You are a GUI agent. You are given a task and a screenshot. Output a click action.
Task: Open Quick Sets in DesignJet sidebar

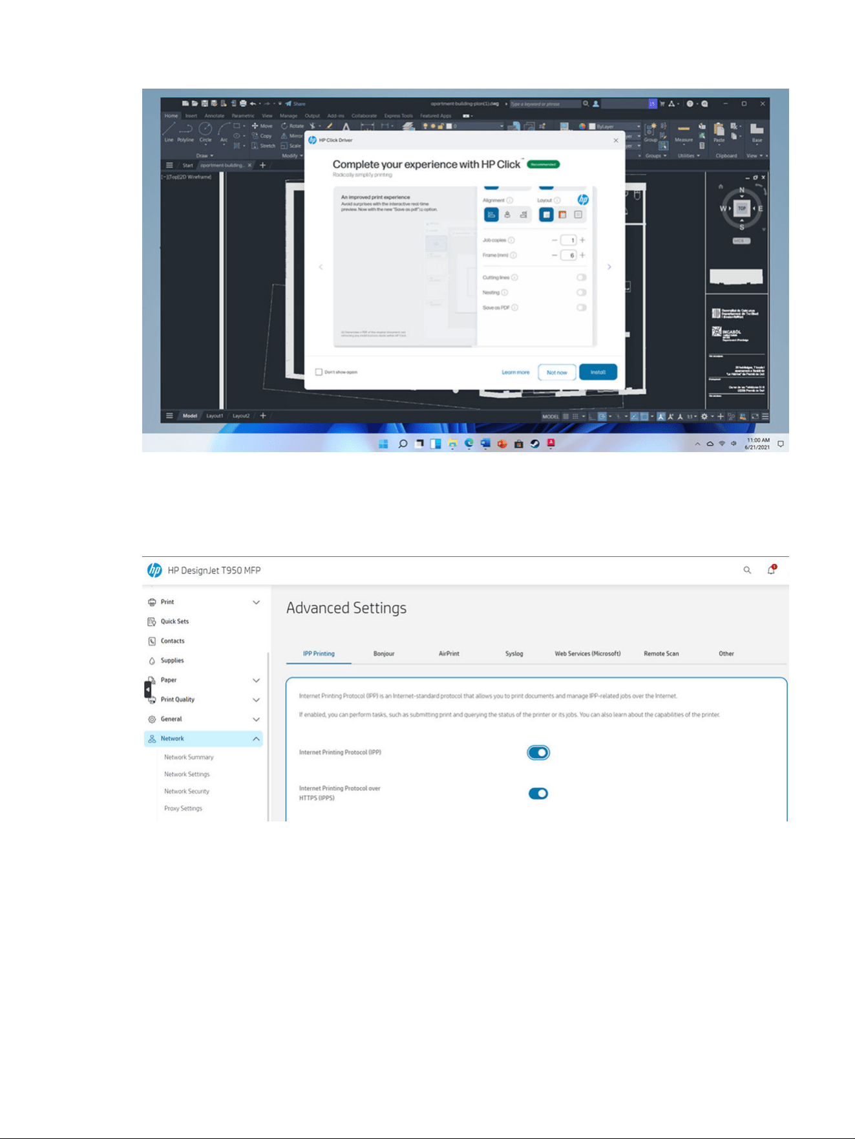(174, 622)
